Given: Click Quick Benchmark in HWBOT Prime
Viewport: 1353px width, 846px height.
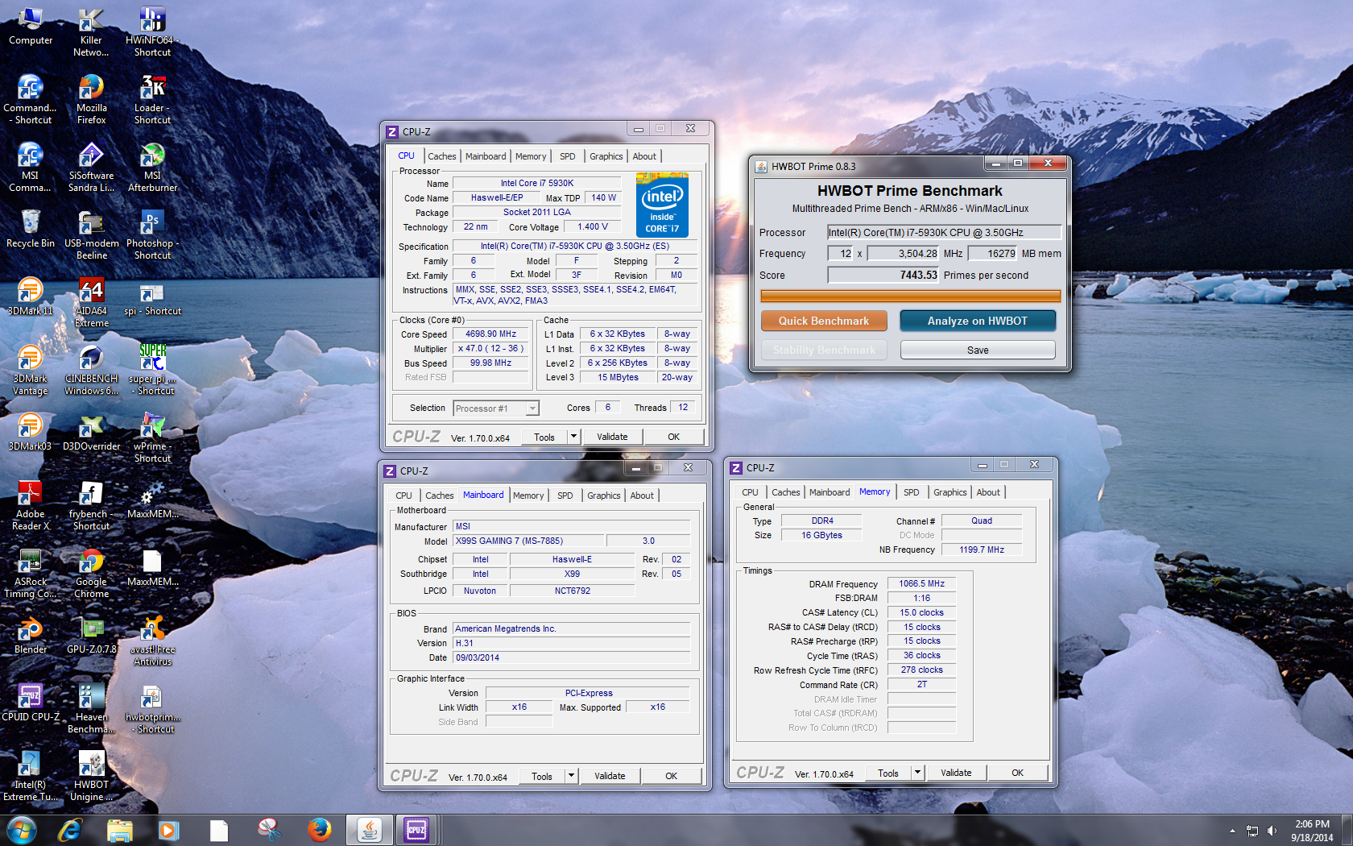Looking at the screenshot, I should pos(824,321).
